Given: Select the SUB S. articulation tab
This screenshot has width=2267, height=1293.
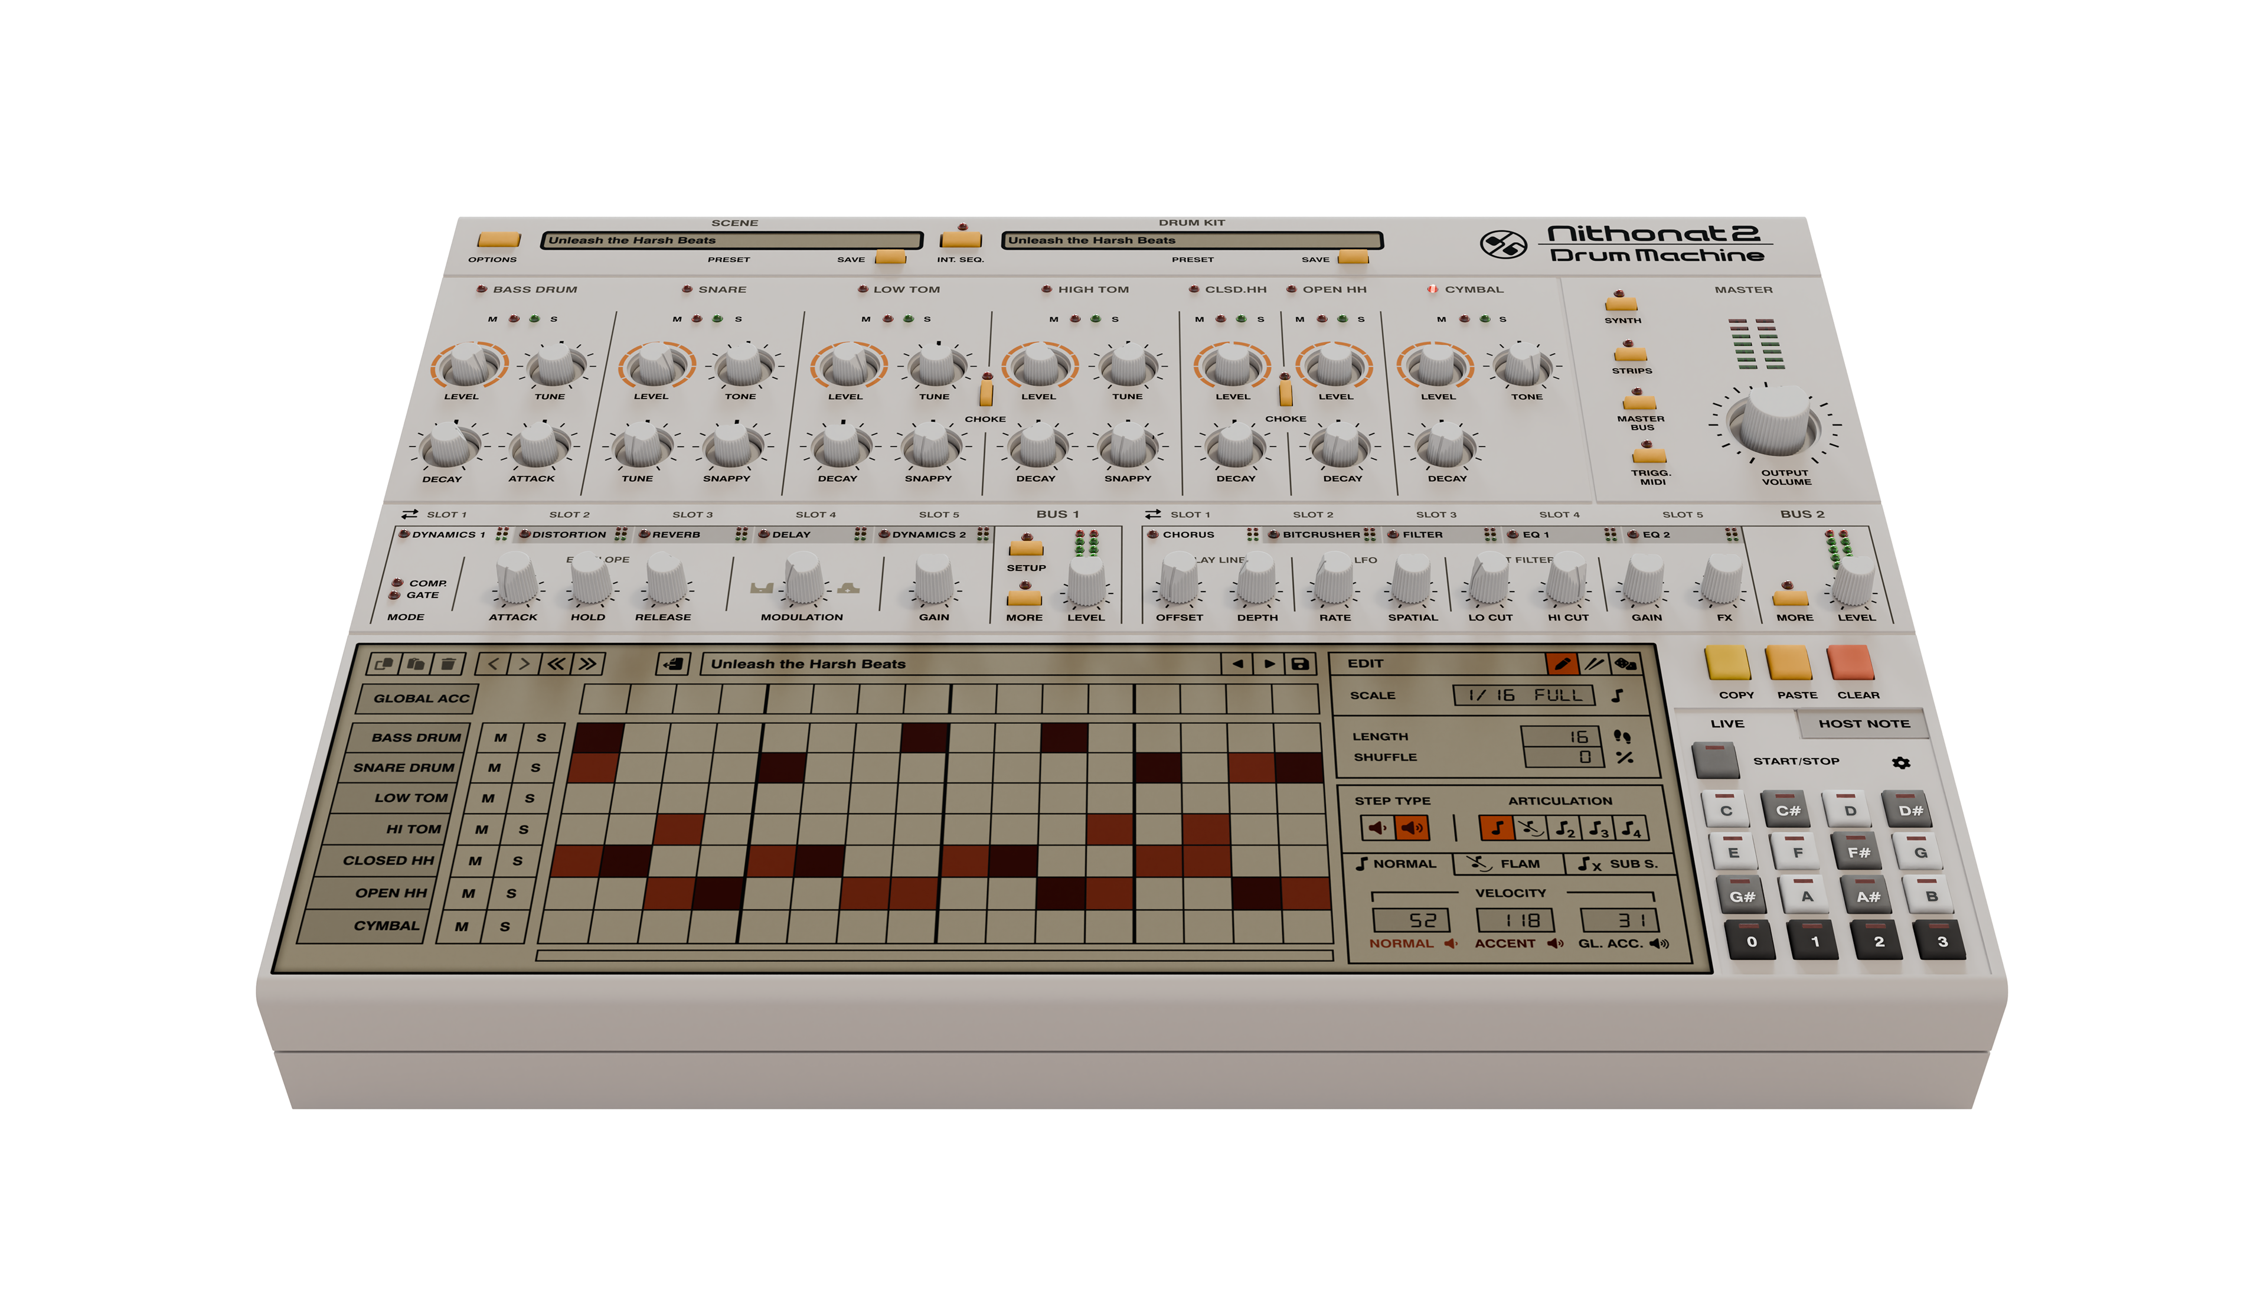Looking at the screenshot, I should pyautogui.click(x=1620, y=863).
